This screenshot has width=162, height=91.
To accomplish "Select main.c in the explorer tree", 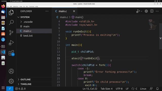I will (34, 31).
